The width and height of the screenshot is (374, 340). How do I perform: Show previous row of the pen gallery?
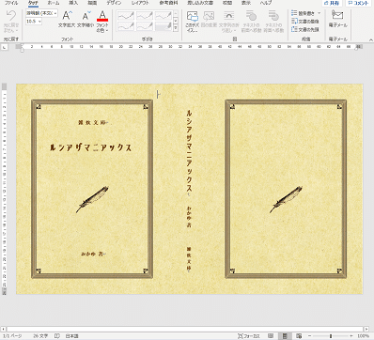coord(176,13)
